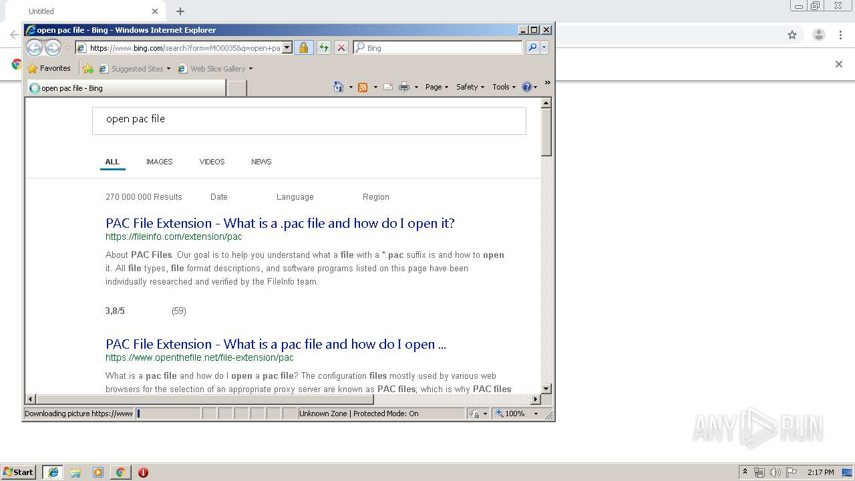Stop loading with red X icon
Image resolution: width=855 pixels, height=481 pixels.
point(341,47)
